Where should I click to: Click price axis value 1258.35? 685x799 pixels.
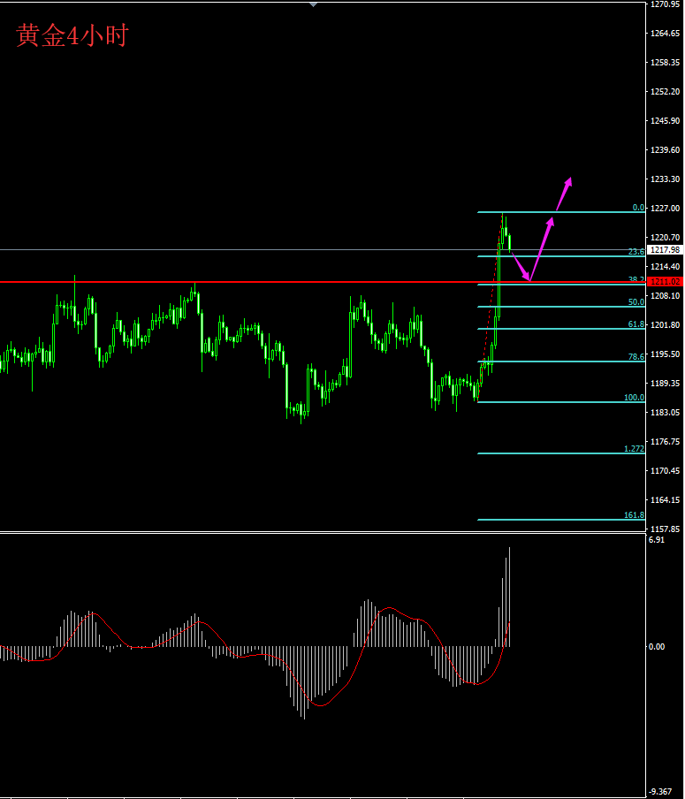tap(666, 62)
